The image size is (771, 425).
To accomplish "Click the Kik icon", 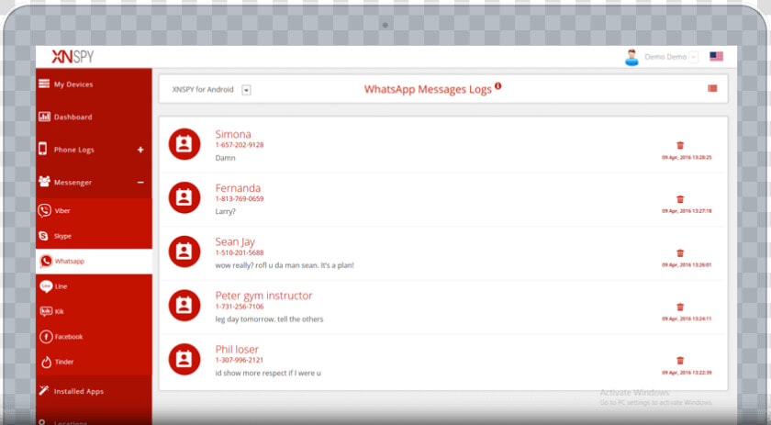I will (x=46, y=311).
